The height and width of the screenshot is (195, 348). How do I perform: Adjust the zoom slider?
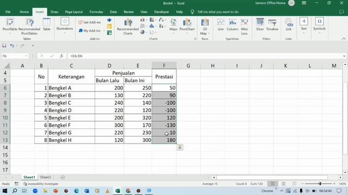click(x=320, y=184)
